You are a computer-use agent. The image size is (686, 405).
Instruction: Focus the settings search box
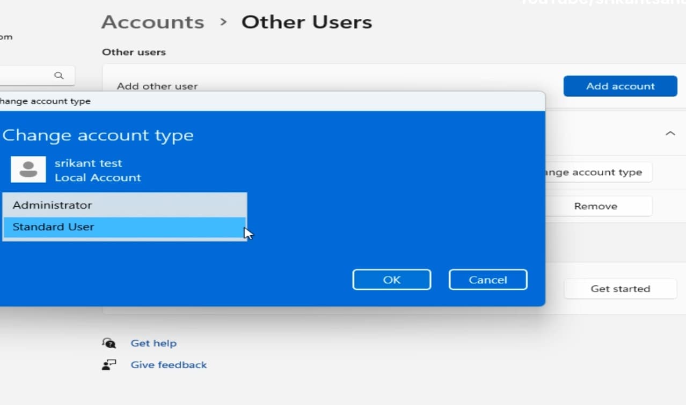point(27,76)
